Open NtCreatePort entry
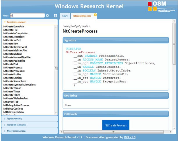This screenshot has height=141, width=178. pyautogui.click(x=11, y=64)
